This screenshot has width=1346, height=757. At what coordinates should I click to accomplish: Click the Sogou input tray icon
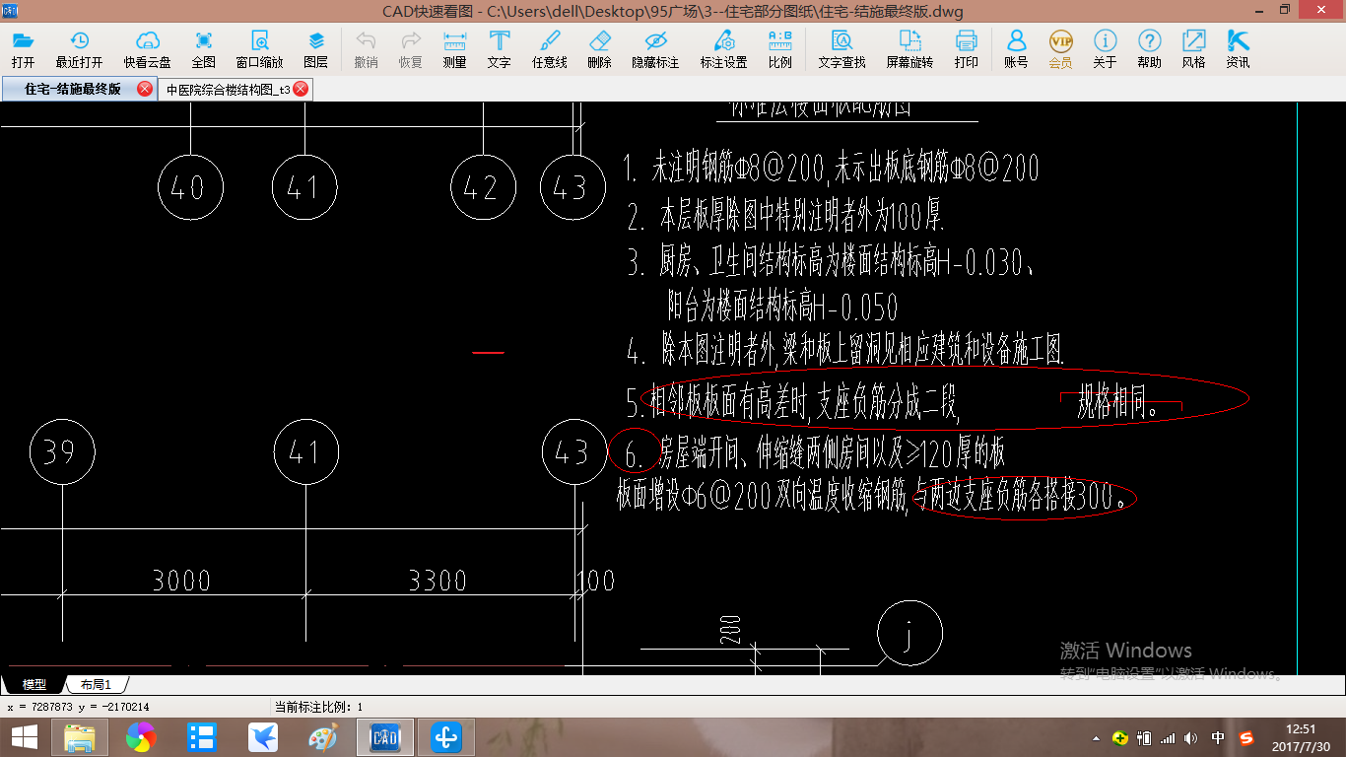pyautogui.click(x=1246, y=737)
